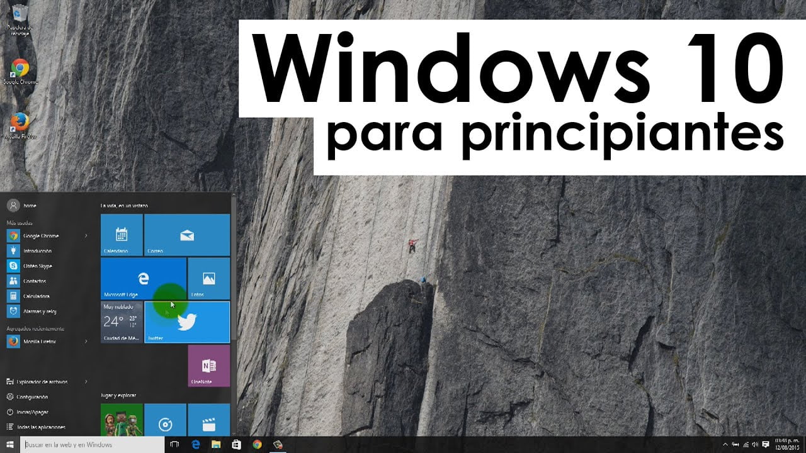Open Chrome from the taskbar
806x453 pixels.
(x=257, y=445)
